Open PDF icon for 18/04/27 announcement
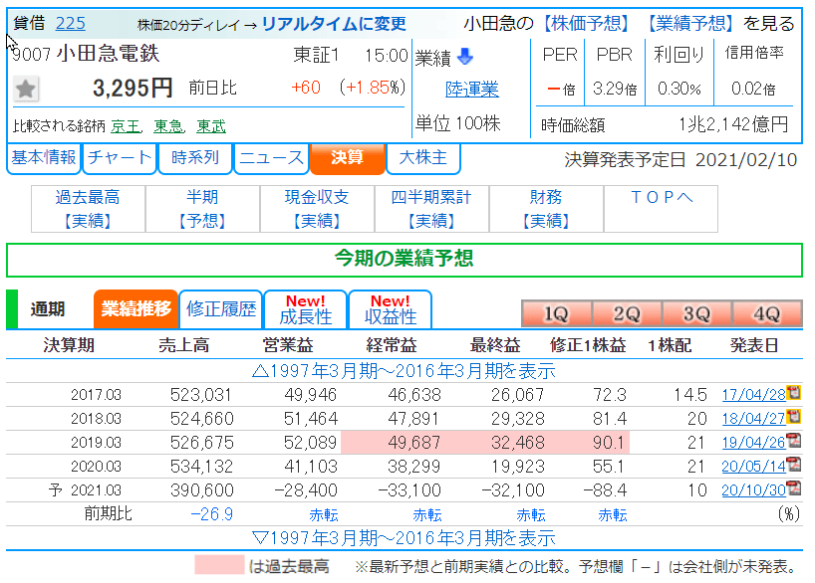Viewport: 815px width, 583px height. (793, 416)
